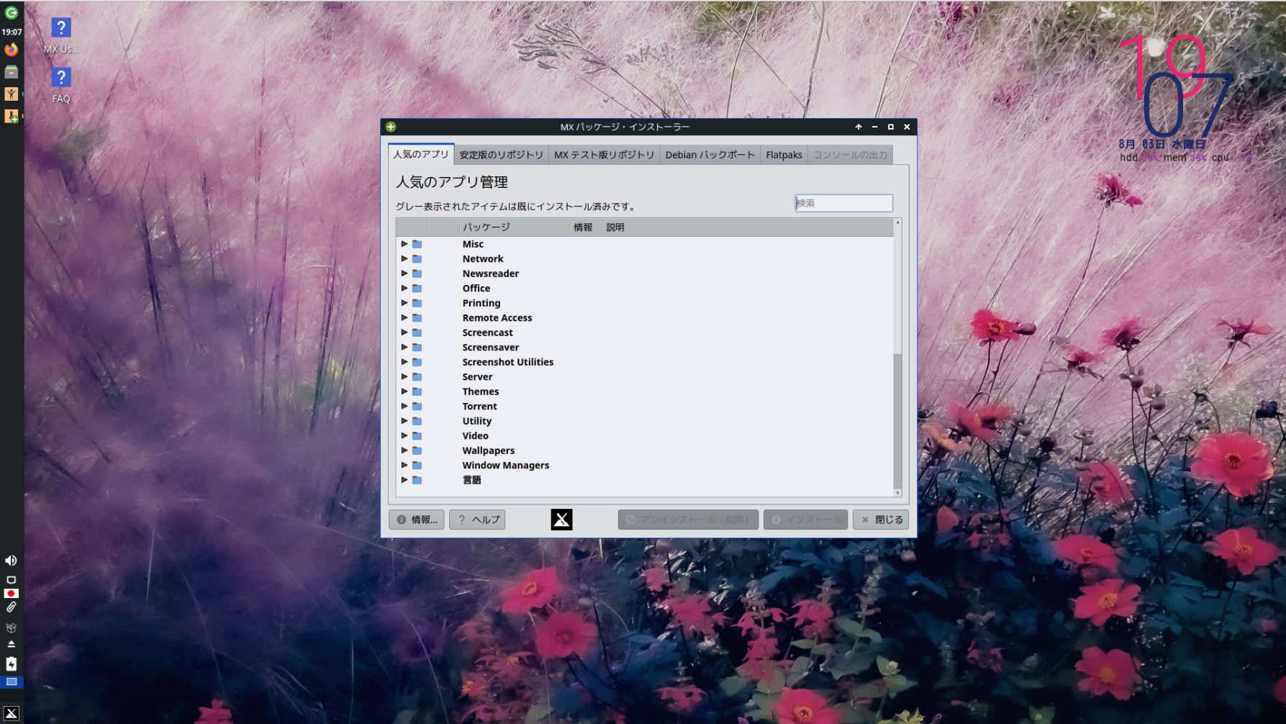Select the Themes row text
This screenshot has width=1286, height=724.
point(481,392)
